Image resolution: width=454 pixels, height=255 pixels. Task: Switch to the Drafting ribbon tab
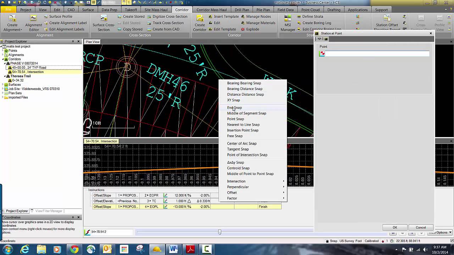(334, 10)
